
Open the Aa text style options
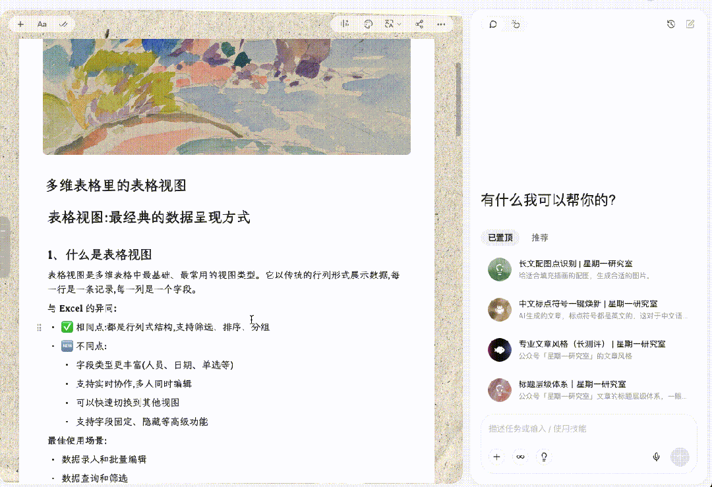coord(42,24)
